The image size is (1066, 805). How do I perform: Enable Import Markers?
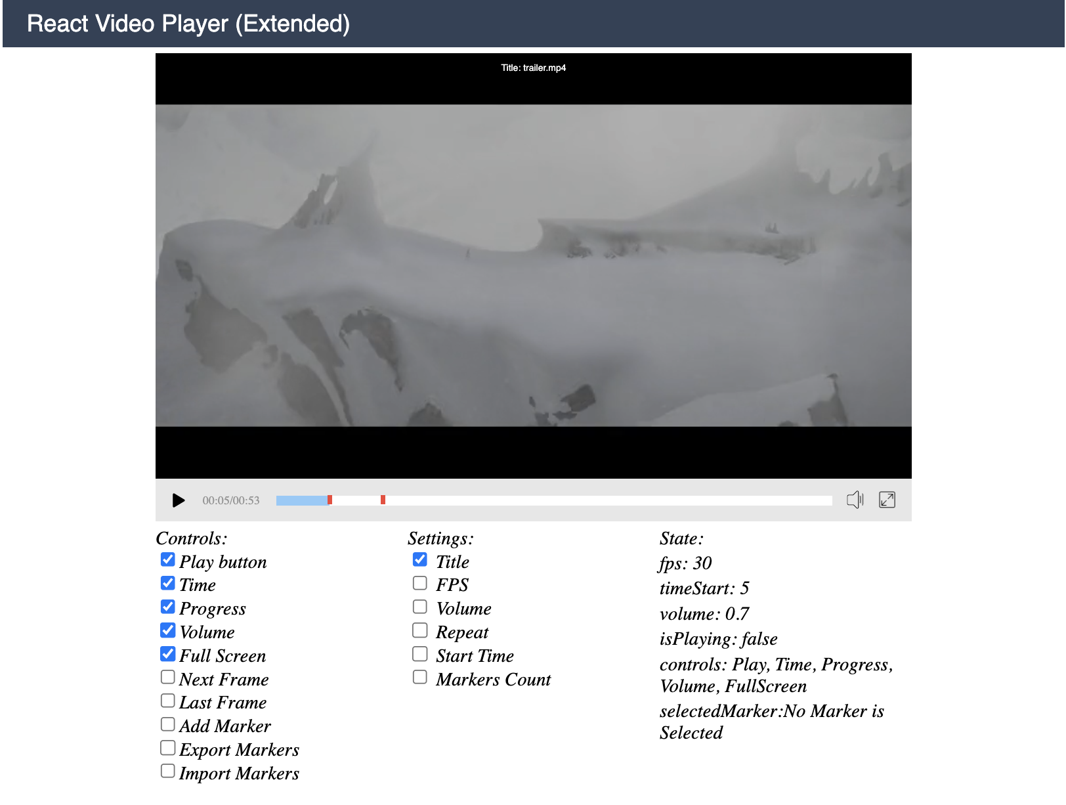click(x=167, y=771)
